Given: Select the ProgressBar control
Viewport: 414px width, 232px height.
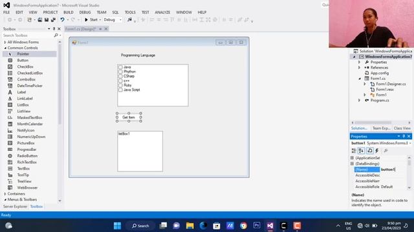Looking at the screenshot, I should pyautogui.click(x=27, y=150).
